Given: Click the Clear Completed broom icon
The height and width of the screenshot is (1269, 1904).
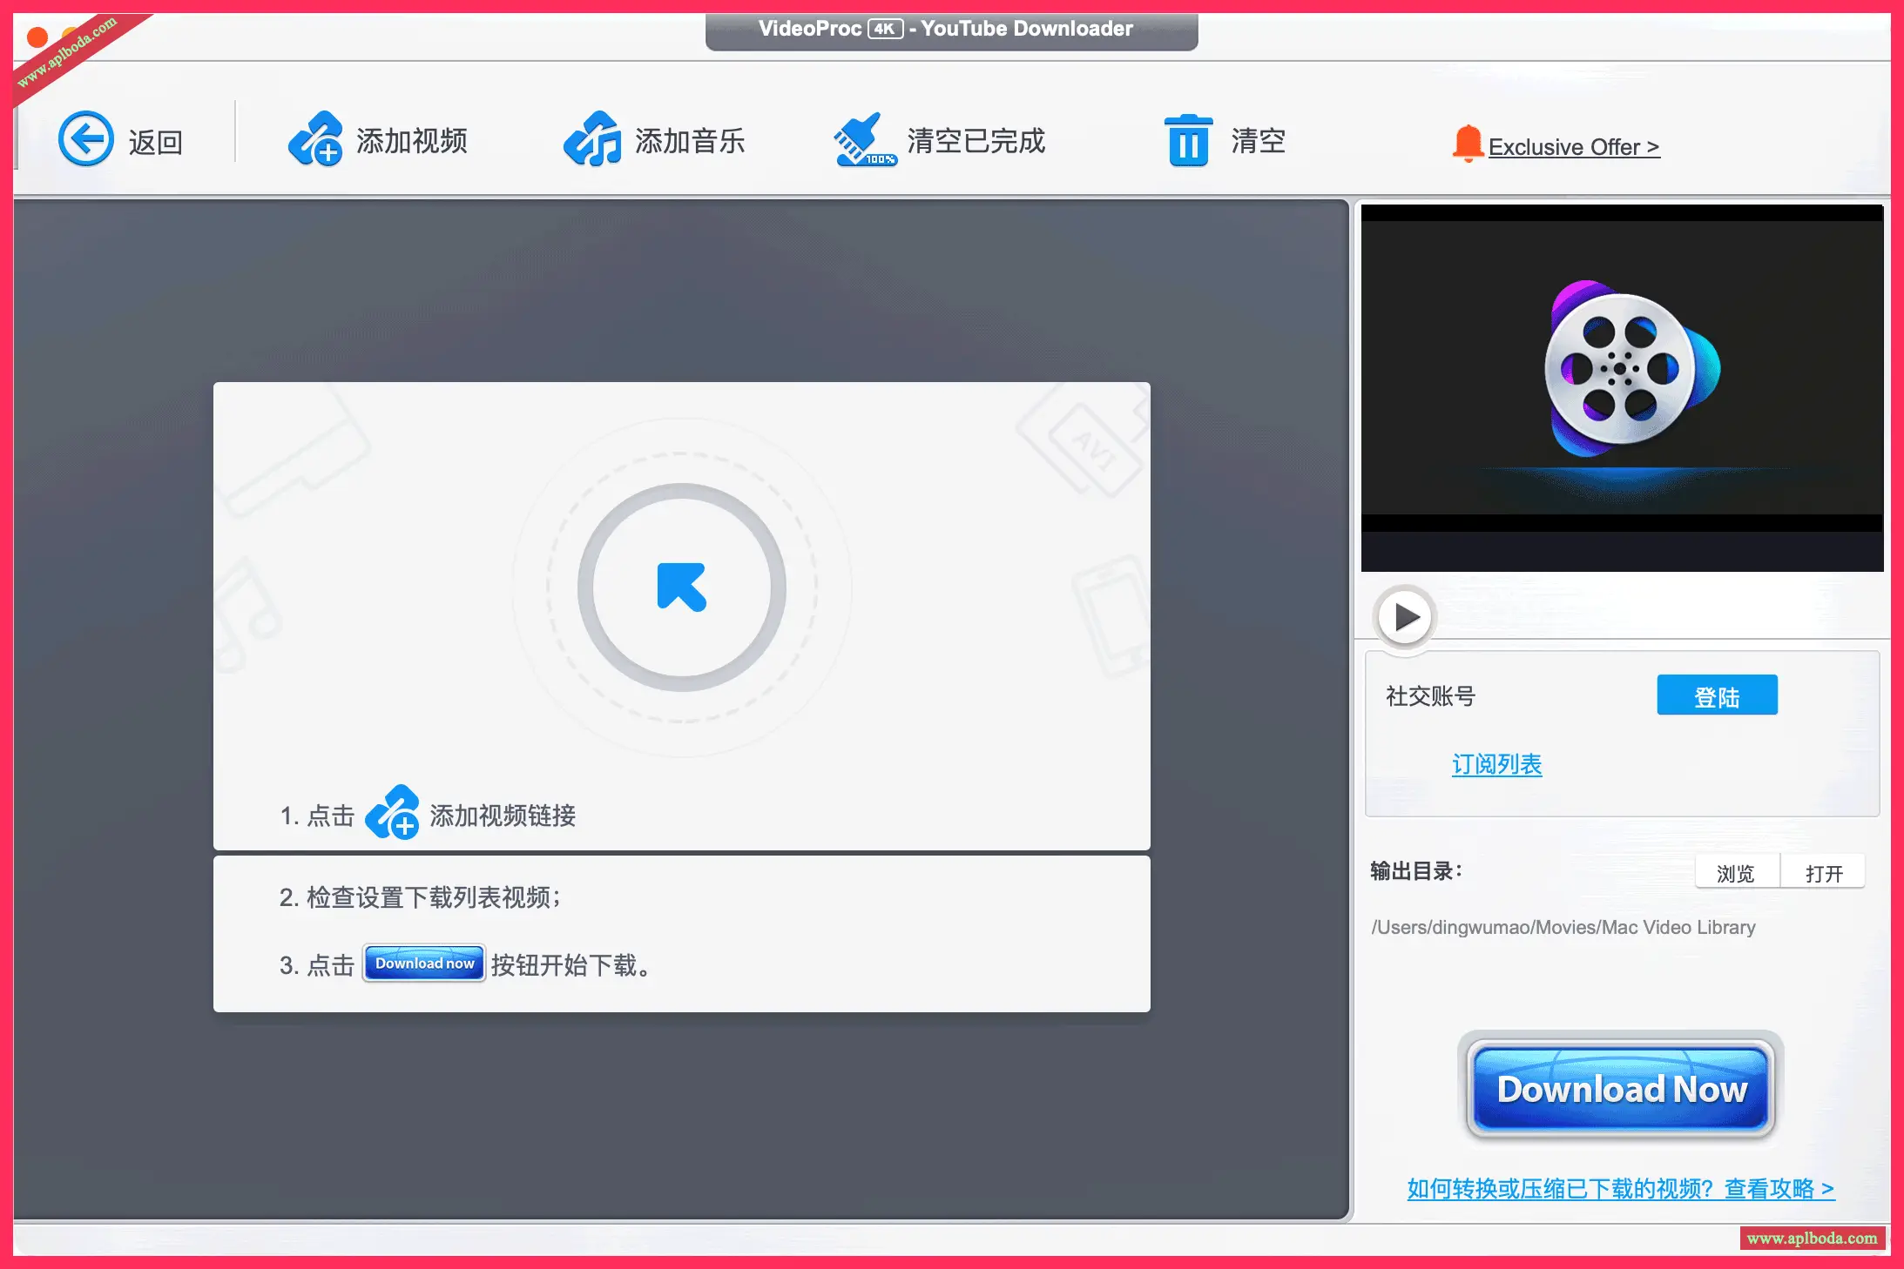Looking at the screenshot, I should (x=862, y=139).
